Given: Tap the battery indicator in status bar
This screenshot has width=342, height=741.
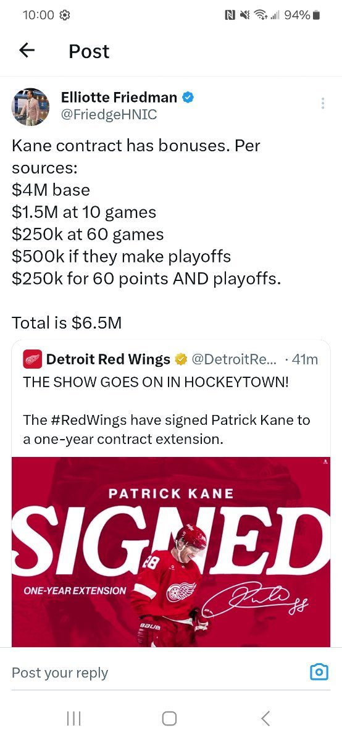Looking at the screenshot, I should click(x=317, y=15).
